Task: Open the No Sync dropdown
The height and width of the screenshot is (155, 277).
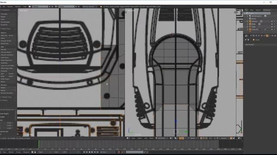Action: 108,152
